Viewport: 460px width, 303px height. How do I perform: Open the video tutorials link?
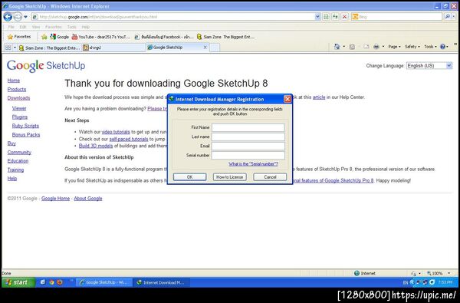(x=116, y=132)
